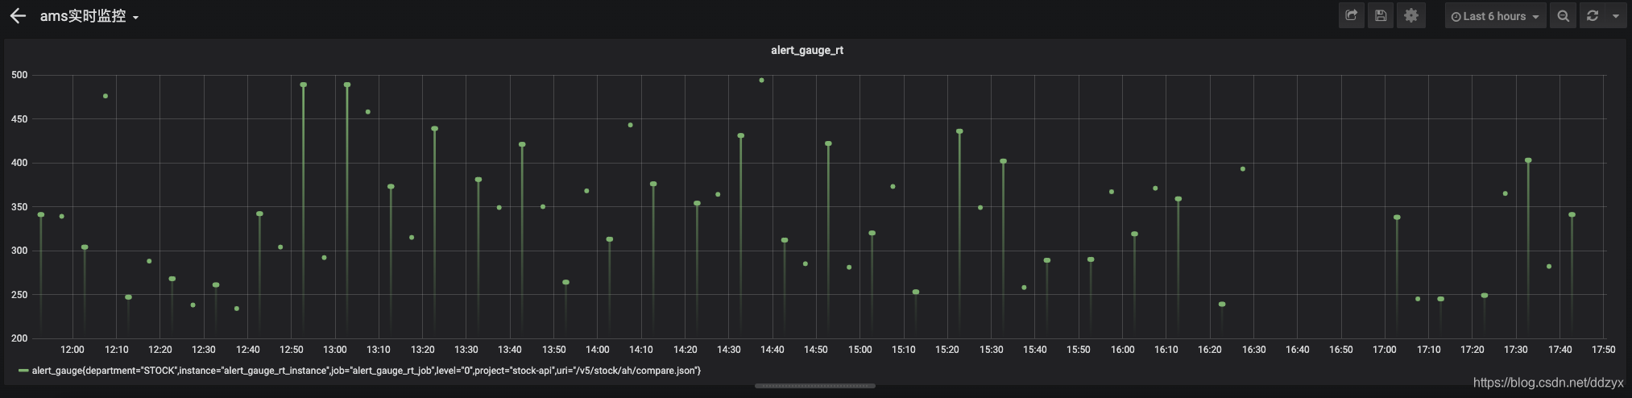This screenshot has height=398, width=1632.
Task: Open dashboard settings gear icon
Action: [1411, 15]
